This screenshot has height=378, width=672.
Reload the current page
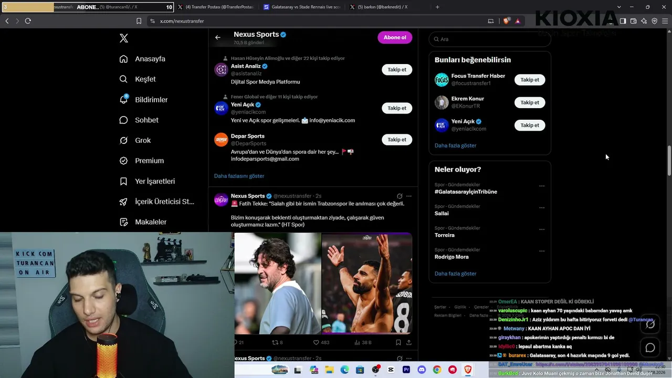(28, 21)
